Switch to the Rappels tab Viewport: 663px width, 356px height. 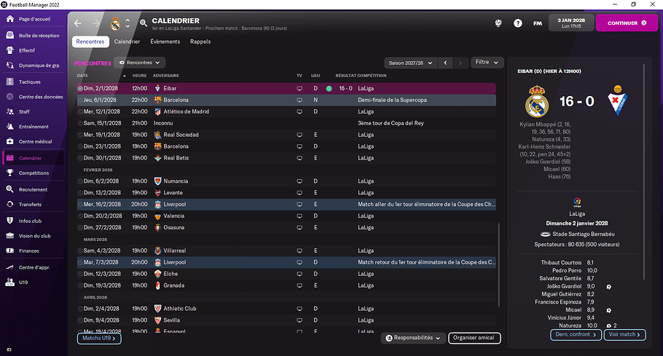(200, 41)
